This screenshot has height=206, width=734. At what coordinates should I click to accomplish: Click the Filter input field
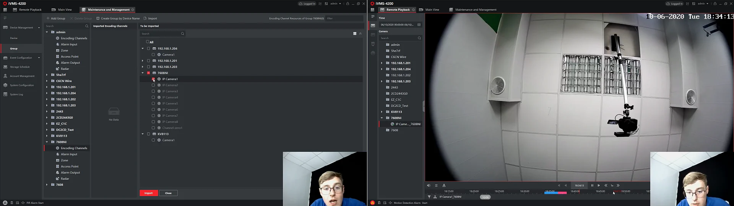344,18
